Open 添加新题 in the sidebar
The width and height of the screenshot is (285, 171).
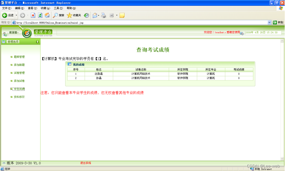(x=19, y=65)
